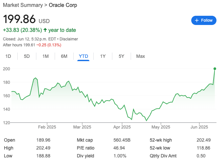Click the 52-wk low value 118.86
Screen dimensions: 224x163
pos(203,148)
